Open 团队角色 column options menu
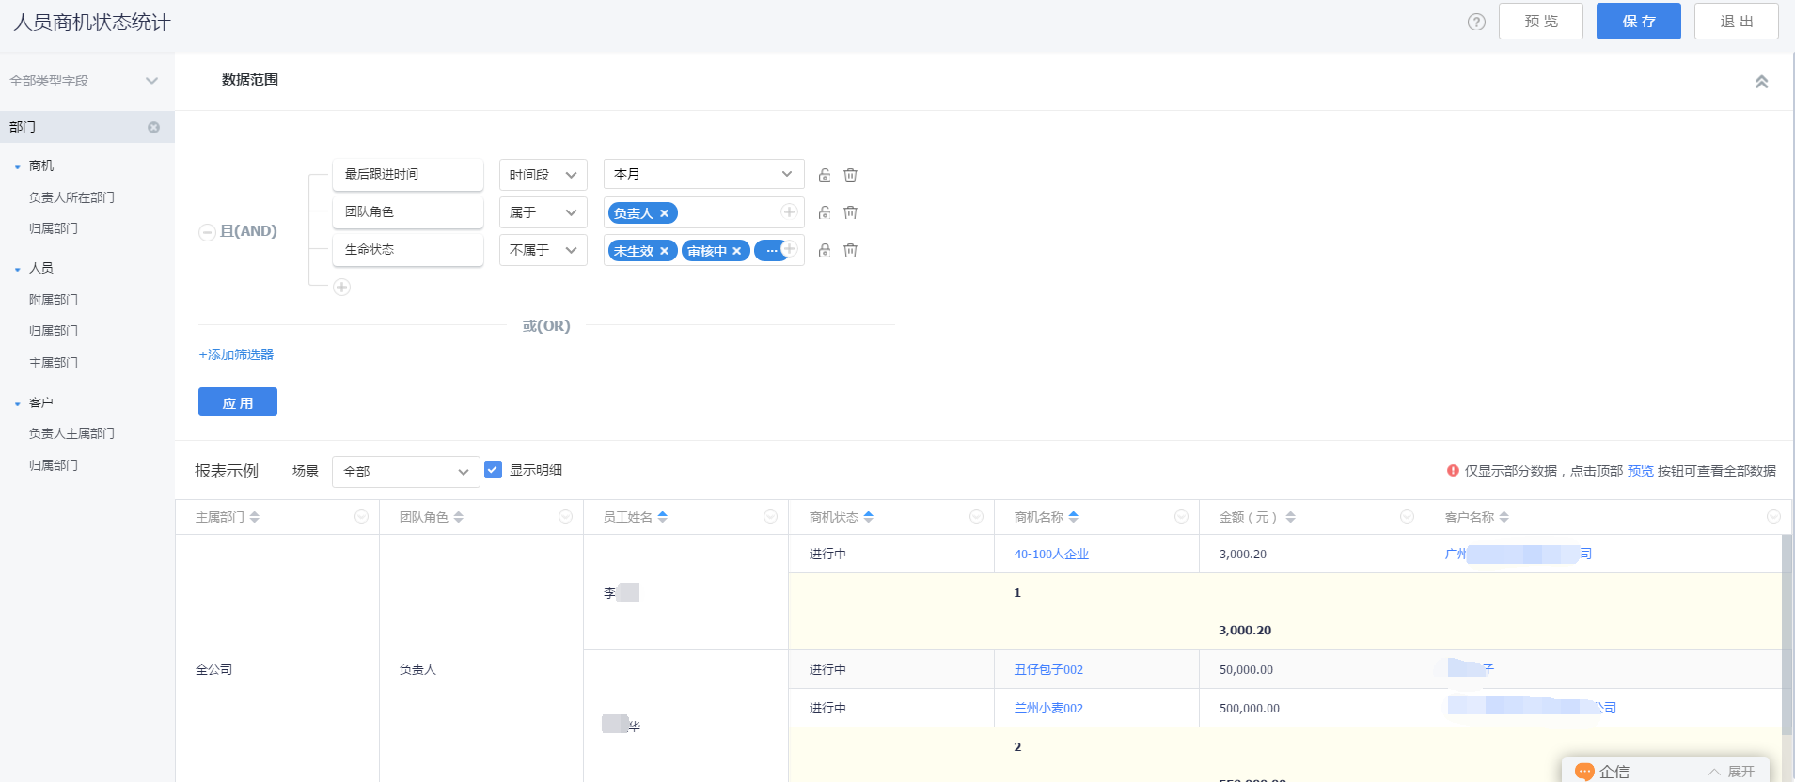This screenshot has width=1795, height=782. pyautogui.click(x=565, y=517)
